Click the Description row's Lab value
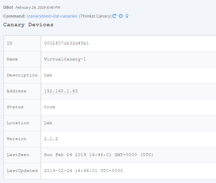Viewport: 216px width, 183px height. coord(48,75)
